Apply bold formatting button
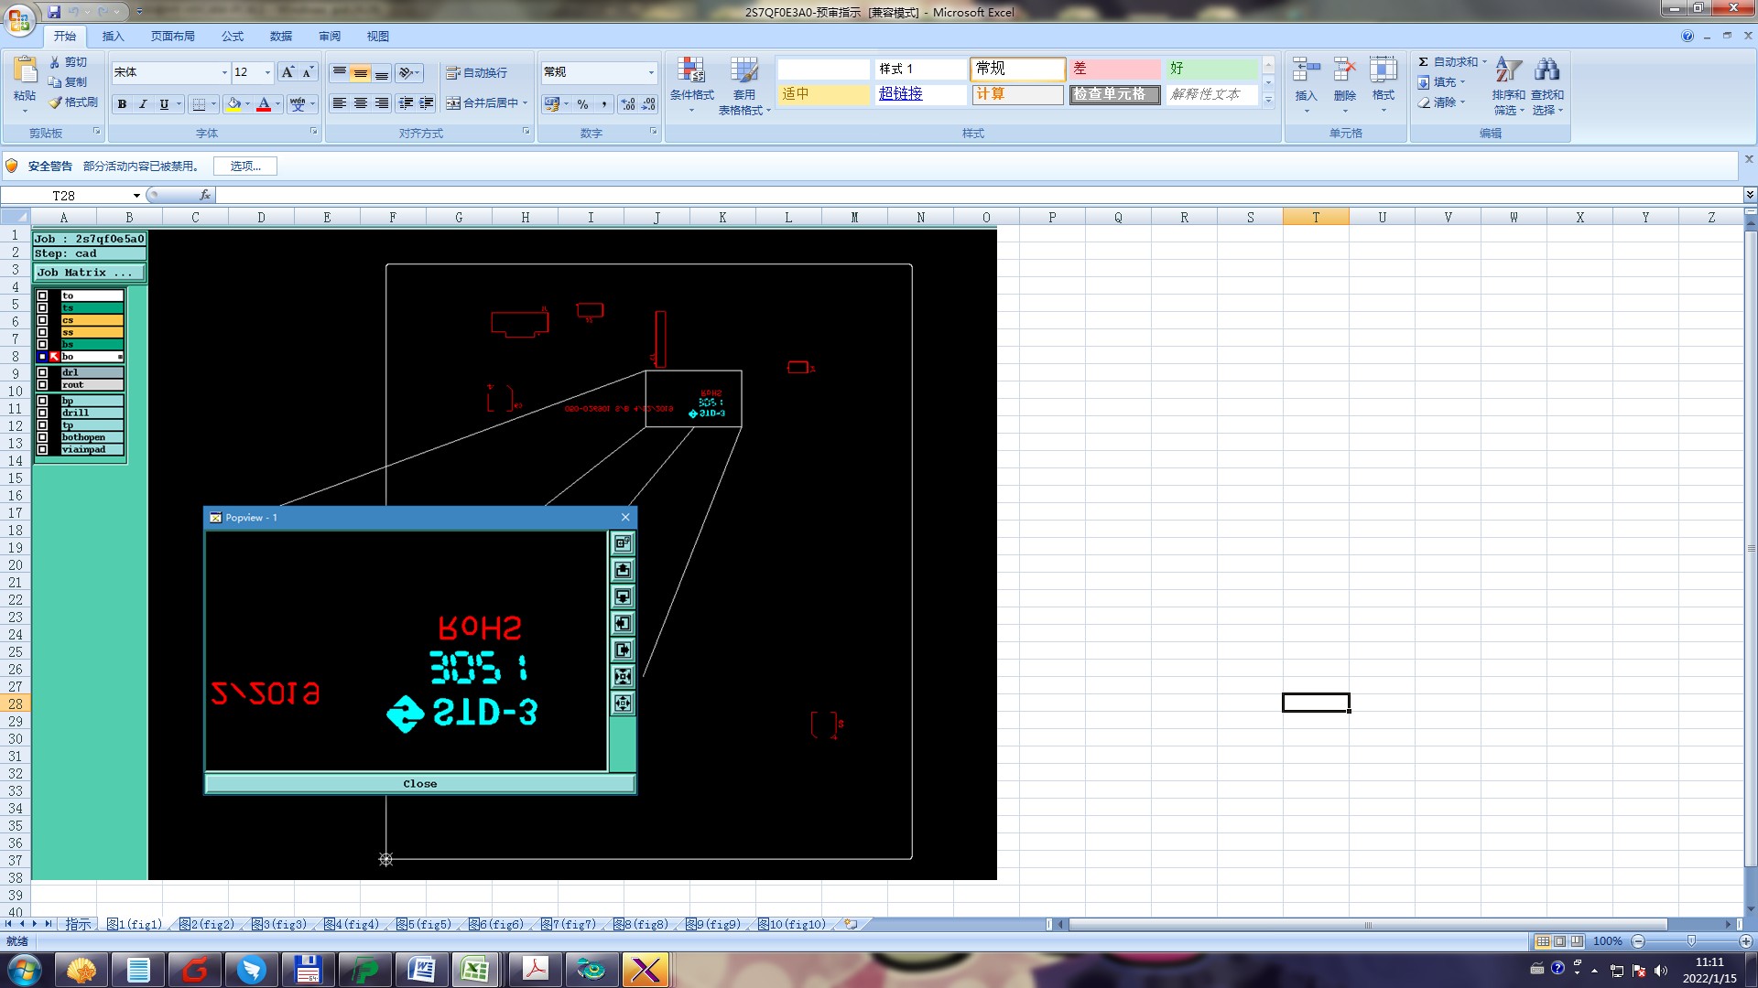 click(122, 104)
